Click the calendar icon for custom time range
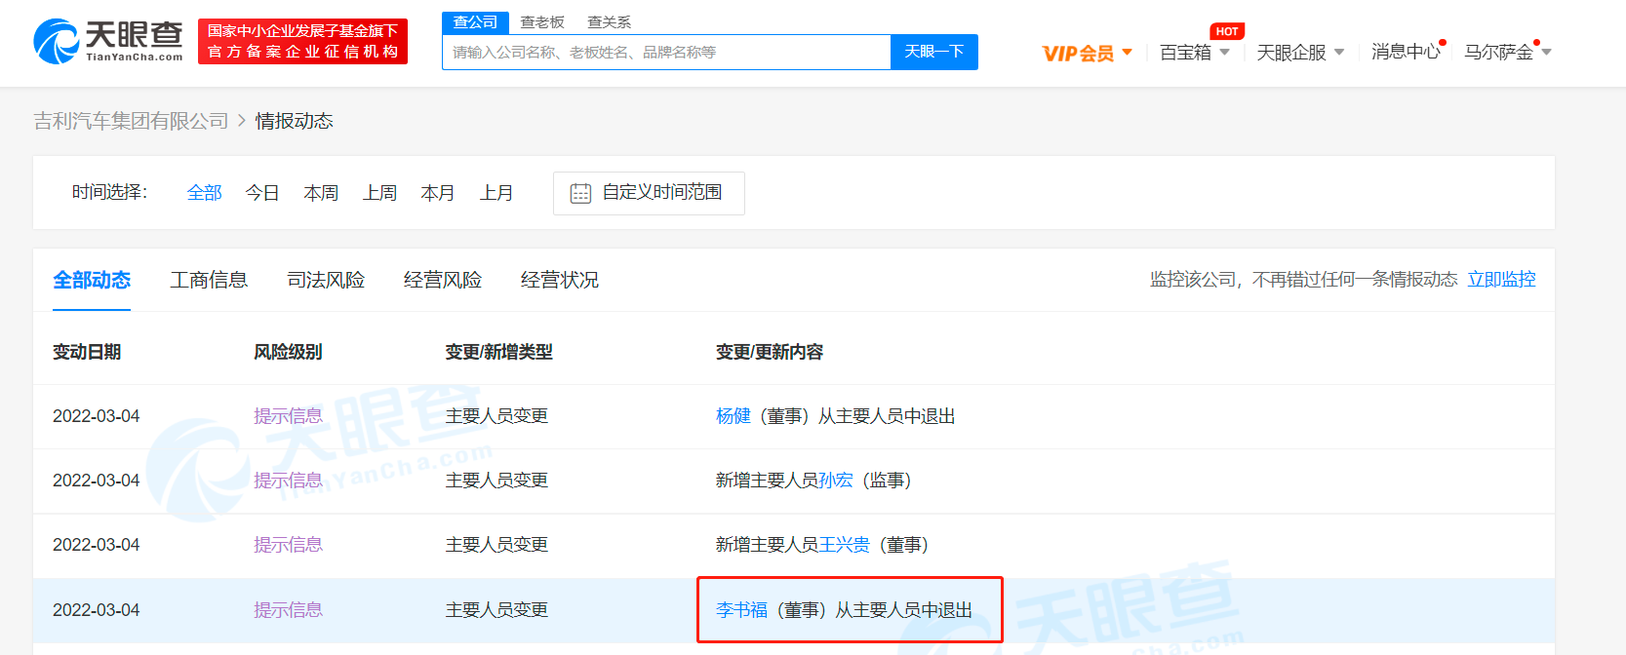1626x655 pixels. point(580,193)
